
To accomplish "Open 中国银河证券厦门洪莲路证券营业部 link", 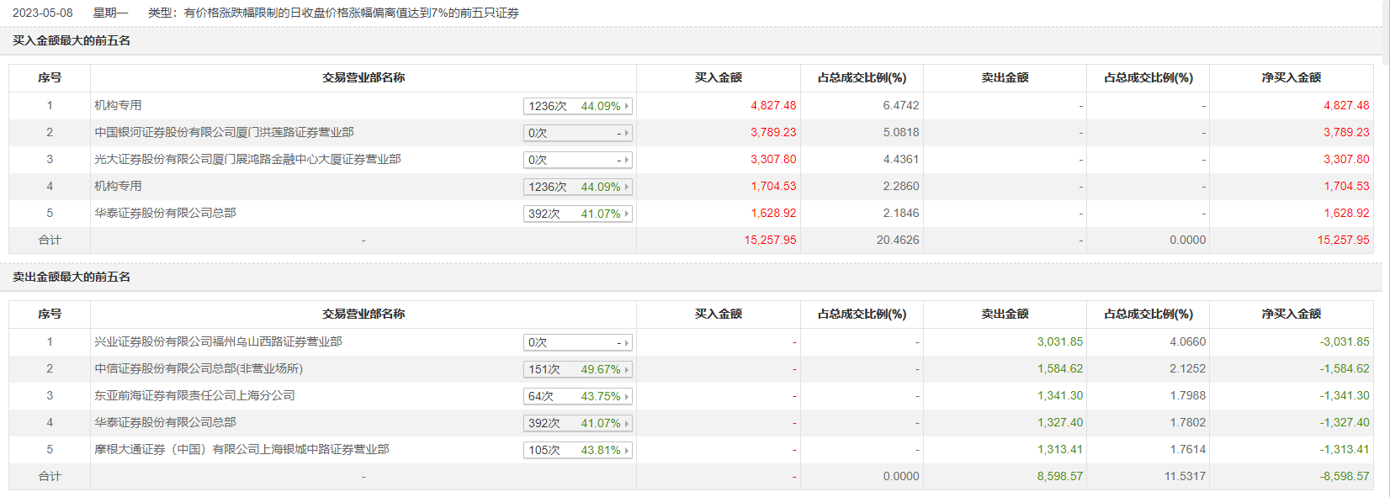I will (x=224, y=132).
